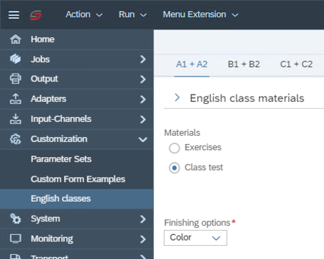Click the Monitoring screen icon
Viewport: 324px width, 259px height.
(15, 239)
